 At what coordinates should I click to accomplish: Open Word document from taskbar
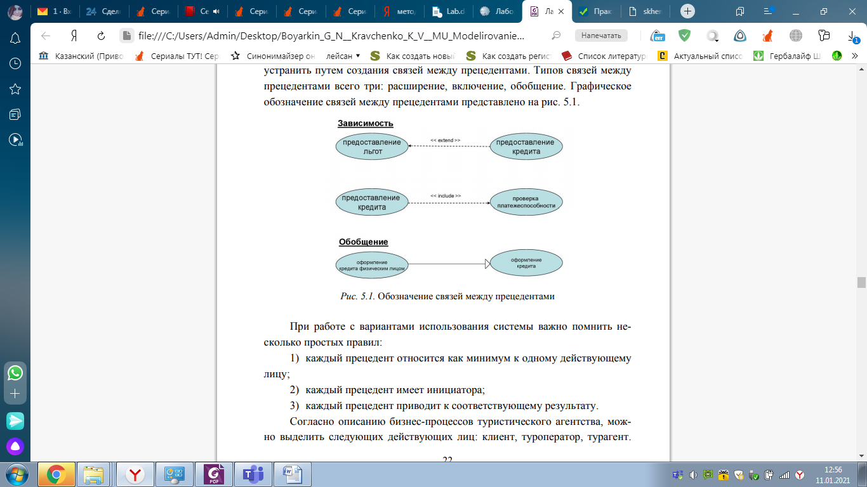point(292,474)
